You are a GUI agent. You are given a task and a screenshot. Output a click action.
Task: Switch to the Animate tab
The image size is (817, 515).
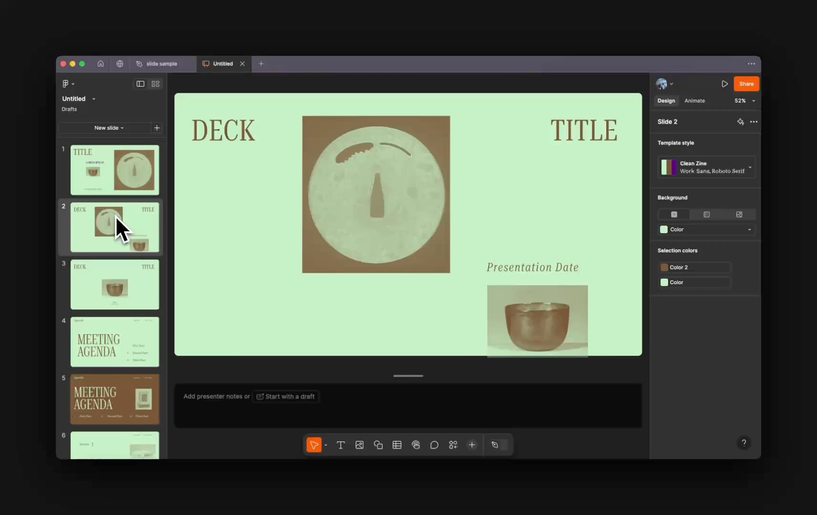(x=694, y=101)
